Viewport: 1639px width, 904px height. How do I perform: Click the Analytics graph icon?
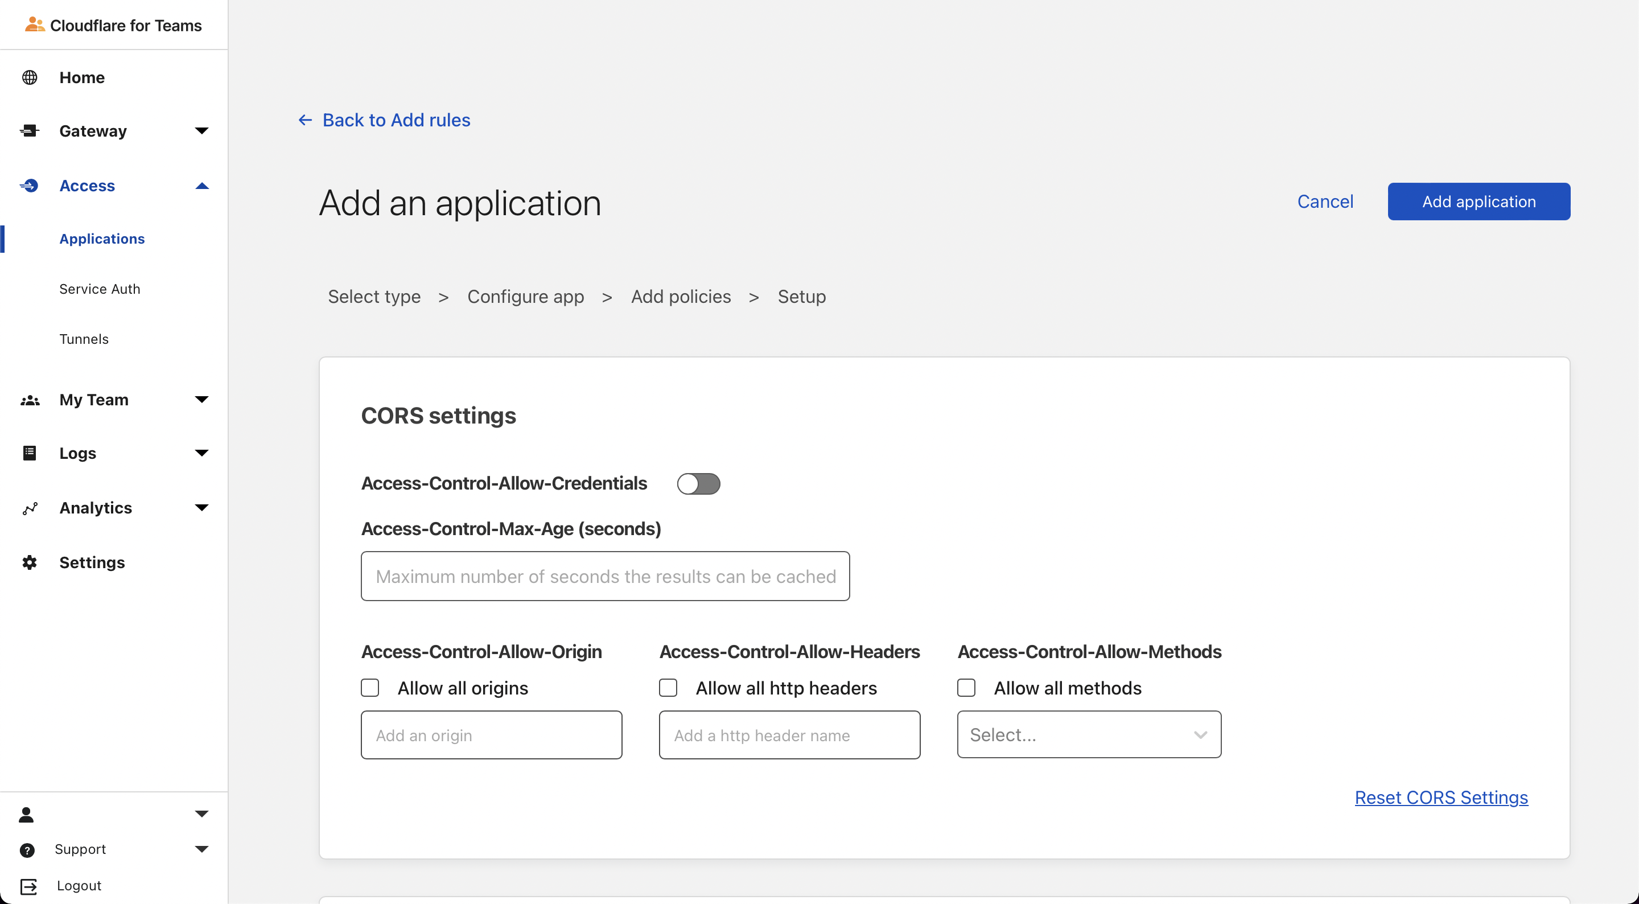coord(30,508)
